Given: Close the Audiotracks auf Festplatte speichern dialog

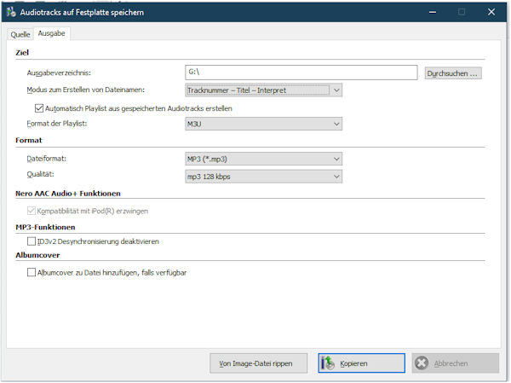Looking at the screenshot, I should [x=491, y=13].
